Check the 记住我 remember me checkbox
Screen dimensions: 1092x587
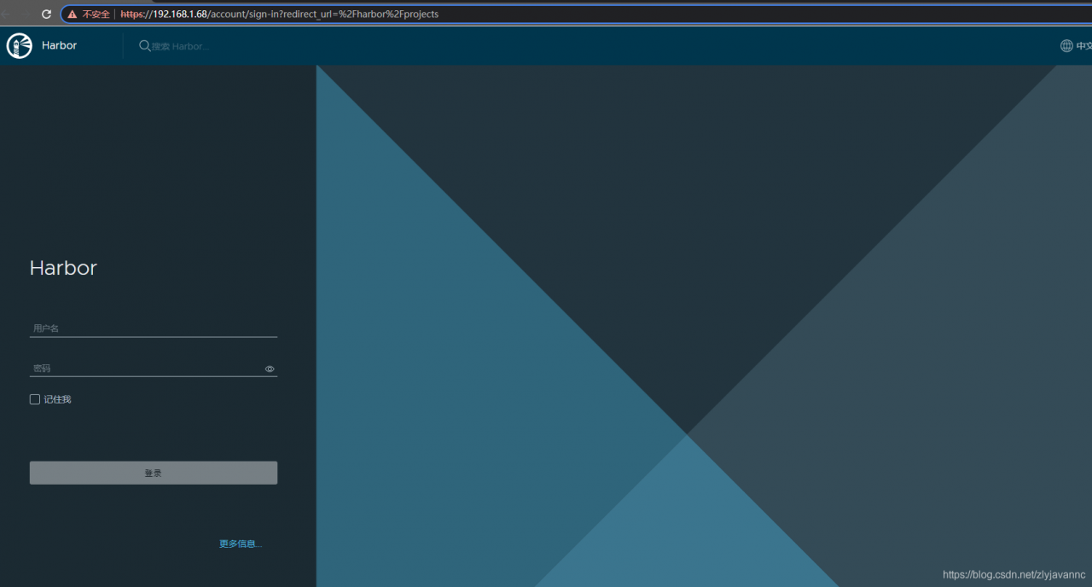[35, 399]
